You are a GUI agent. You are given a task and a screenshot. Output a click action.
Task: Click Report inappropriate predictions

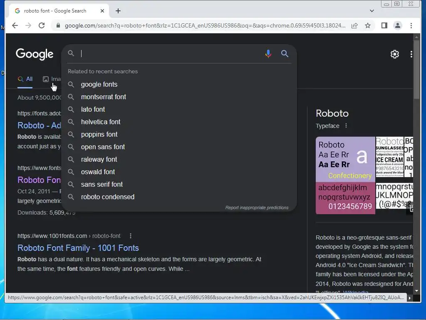(x=257, y=207)
